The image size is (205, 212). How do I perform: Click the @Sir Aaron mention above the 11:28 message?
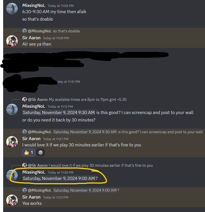(38, 166)
